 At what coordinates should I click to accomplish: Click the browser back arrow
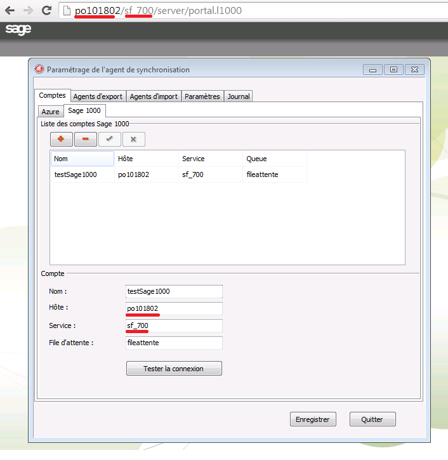[x=10, y=11]
